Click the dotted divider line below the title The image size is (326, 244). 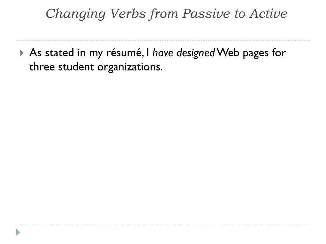163,40
